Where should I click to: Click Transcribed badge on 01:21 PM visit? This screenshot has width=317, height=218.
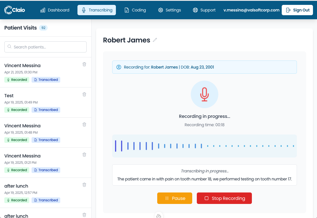[x=46, y=170]
